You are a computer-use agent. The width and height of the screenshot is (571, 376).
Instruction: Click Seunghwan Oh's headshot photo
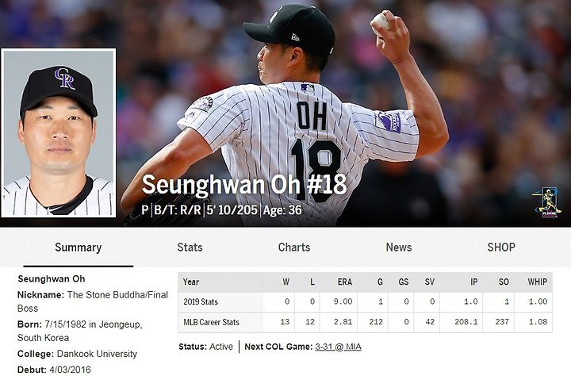click(x=59, y=132)
